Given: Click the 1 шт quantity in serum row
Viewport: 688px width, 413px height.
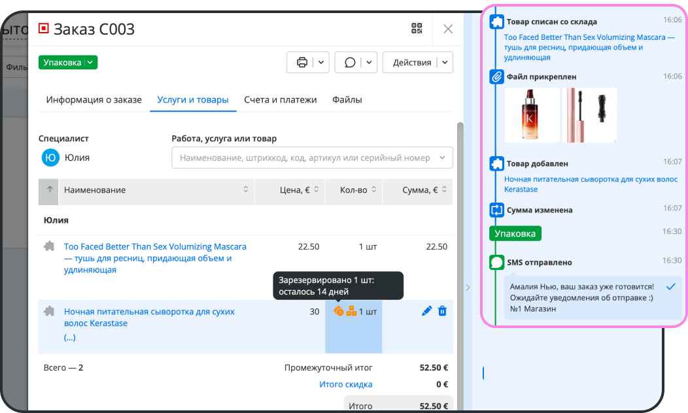Looking at the screenshot, I should [368, 312].
